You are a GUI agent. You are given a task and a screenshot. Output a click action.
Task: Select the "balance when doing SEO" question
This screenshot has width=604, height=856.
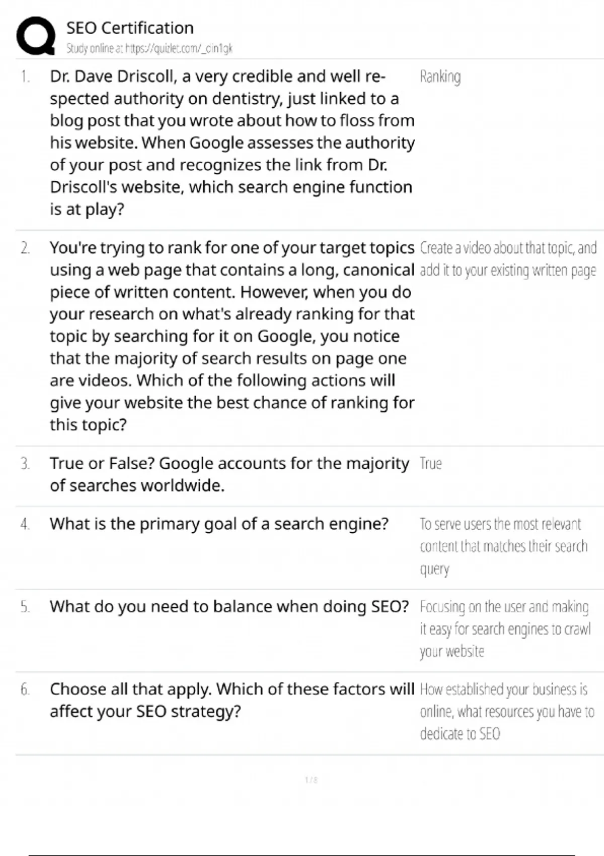pos(229,607)
